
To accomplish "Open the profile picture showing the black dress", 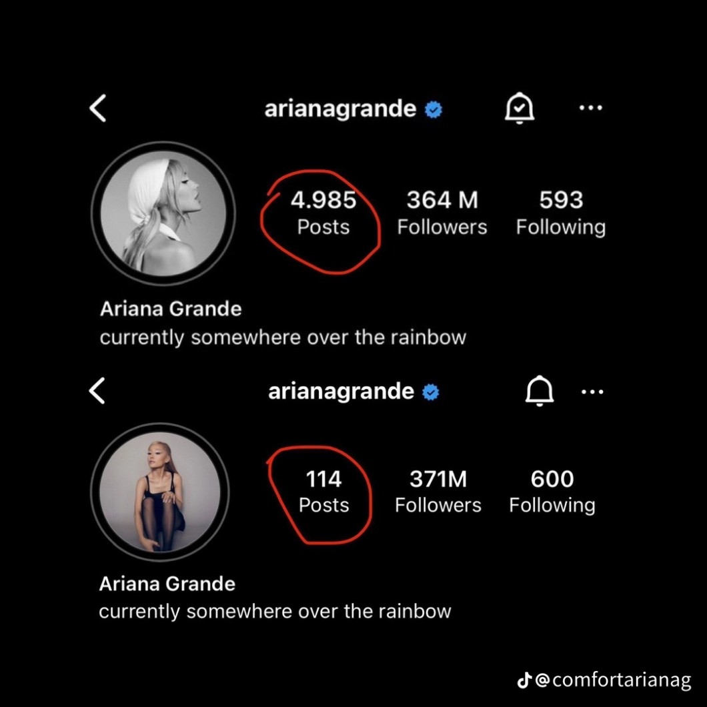I will tap(160, 492).
